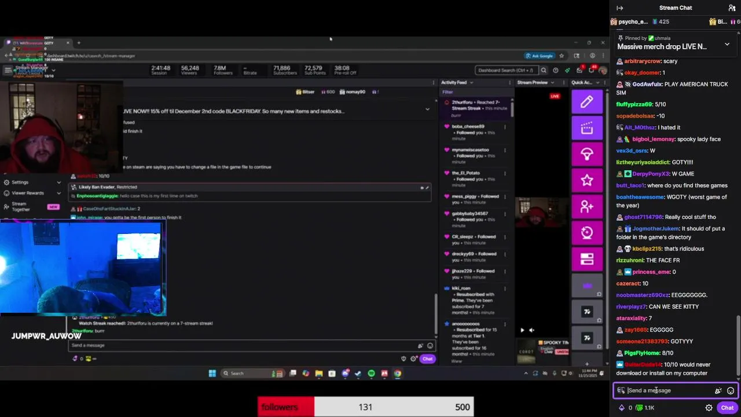The width and height of the screenshot is (741, 417).
Task: Click Send a message field in Stream Chat
Action: [x=675, y=390]
